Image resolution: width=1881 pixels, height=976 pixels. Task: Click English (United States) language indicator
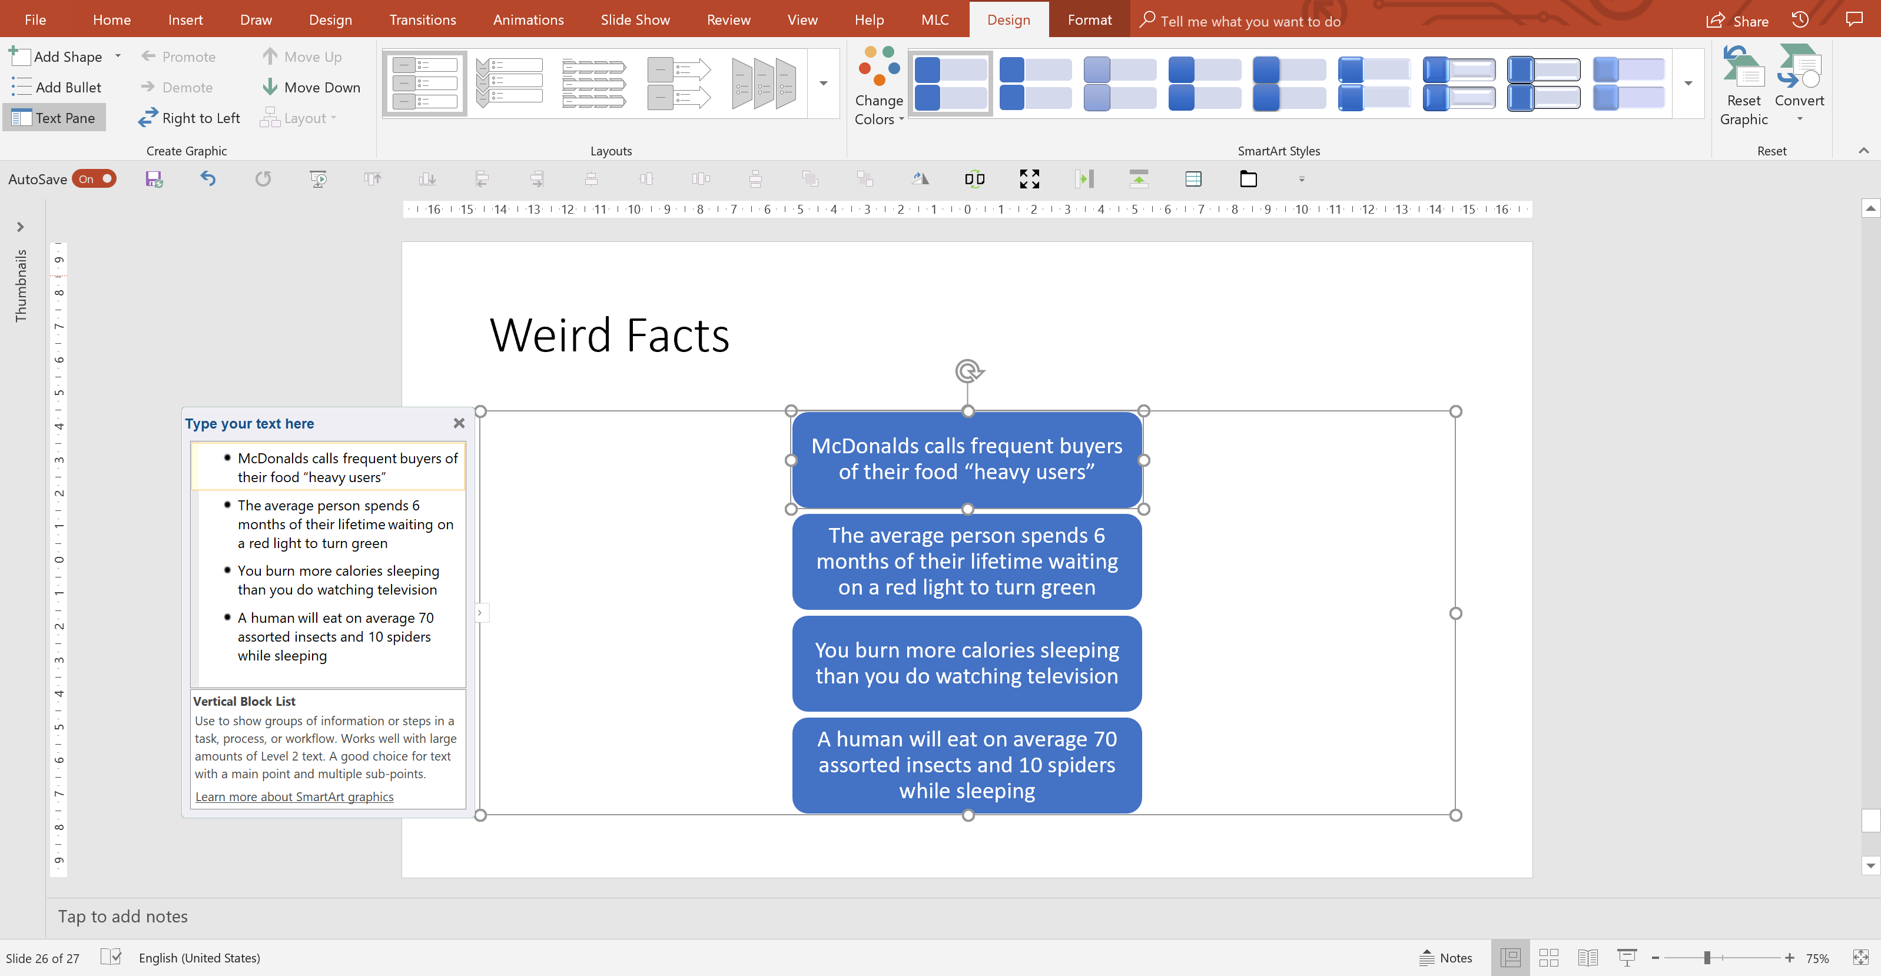point(200,958)
